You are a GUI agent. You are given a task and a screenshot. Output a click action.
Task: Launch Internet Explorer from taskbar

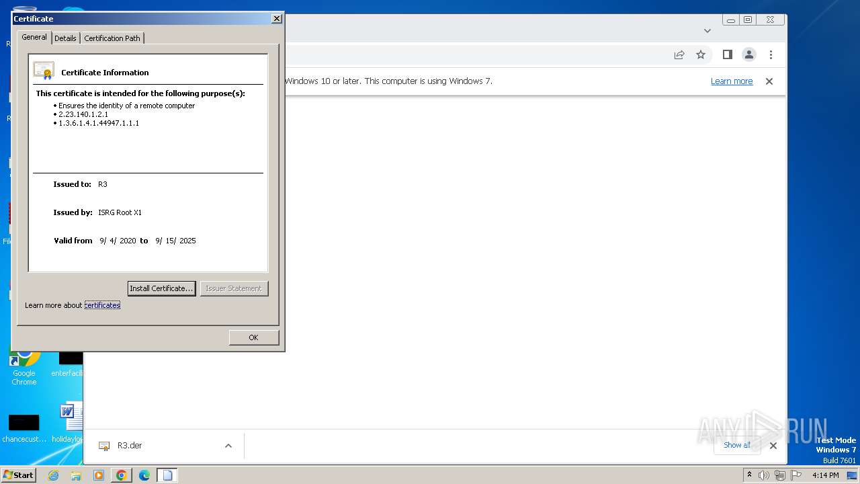tap(54, 475)
